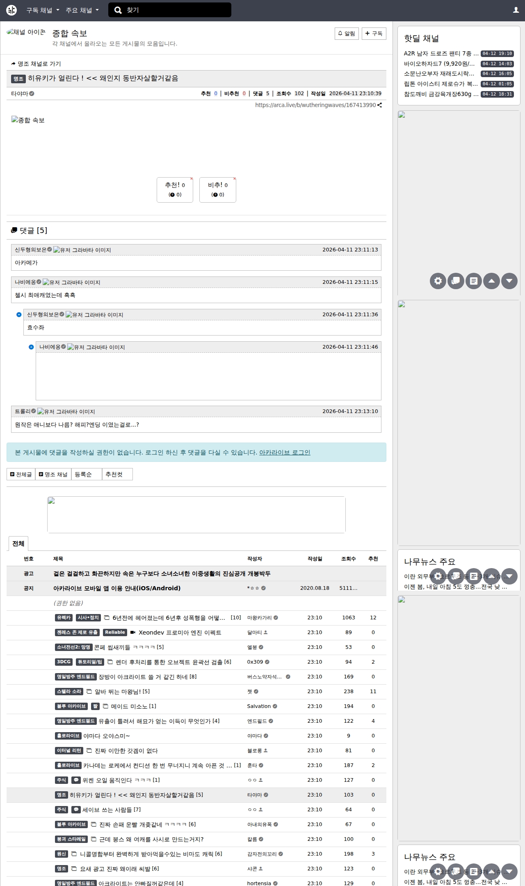Open post 야마다 오야스미~

point(107,736)
